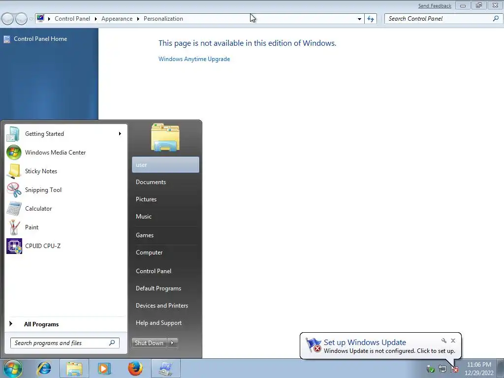
Task: Open Calculator from Start menu
Action: click(x=65, y=208)
